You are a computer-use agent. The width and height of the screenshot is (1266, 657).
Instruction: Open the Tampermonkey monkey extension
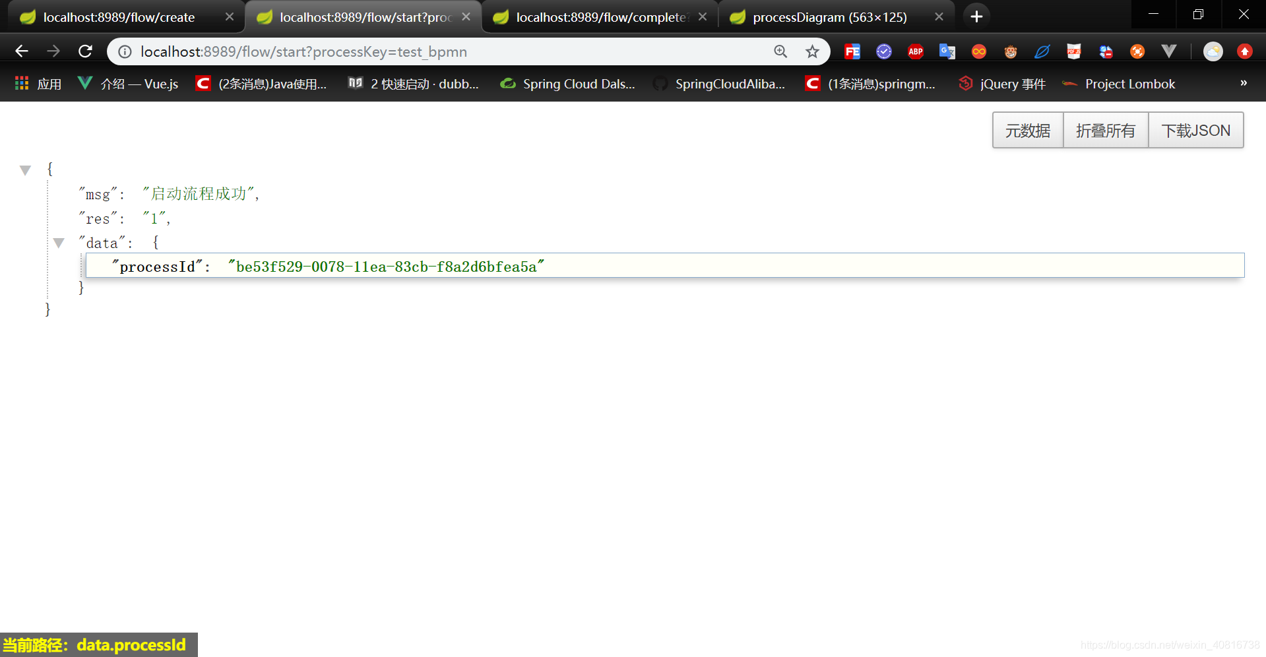pos(1011,51)
